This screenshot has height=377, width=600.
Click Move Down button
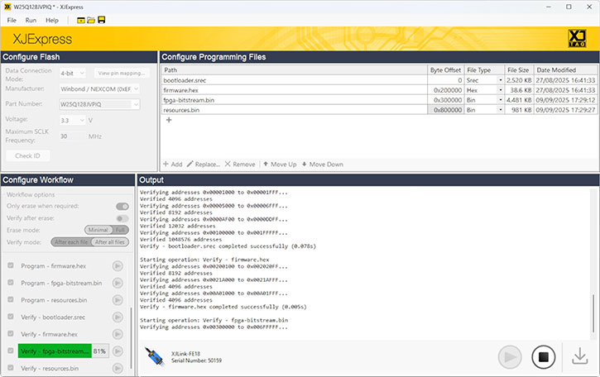click(x=322, y=165)
